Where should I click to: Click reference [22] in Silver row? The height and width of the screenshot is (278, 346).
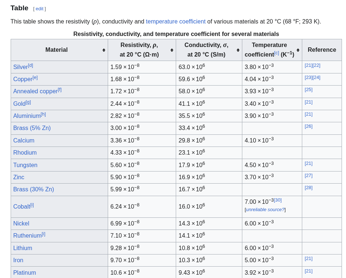pyautogui.click(x=317, y=65)
